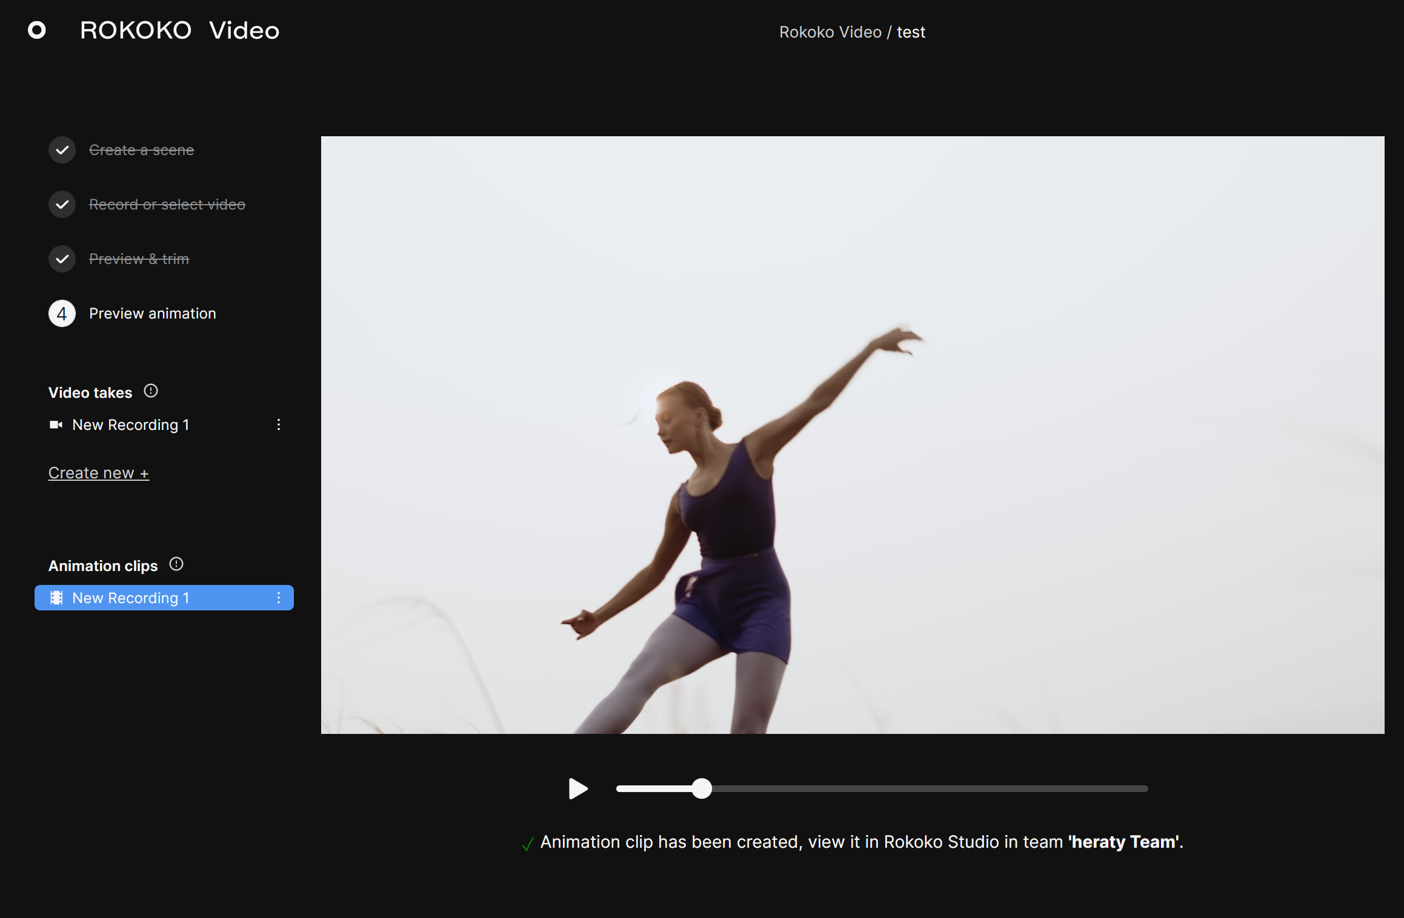Open video take New Recording 1 options menu
1404x918 pixels.
pos(279,425)
